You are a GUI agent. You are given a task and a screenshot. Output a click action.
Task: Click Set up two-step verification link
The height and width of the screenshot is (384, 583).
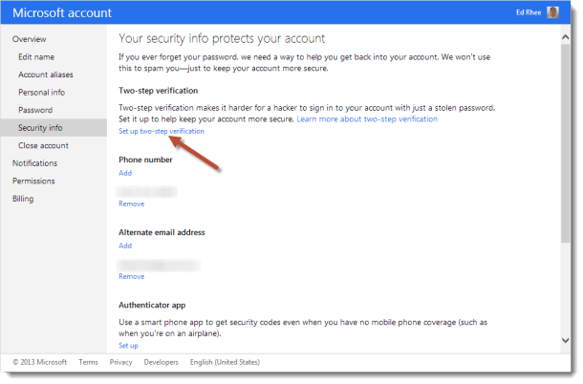(x=162, y=131)
